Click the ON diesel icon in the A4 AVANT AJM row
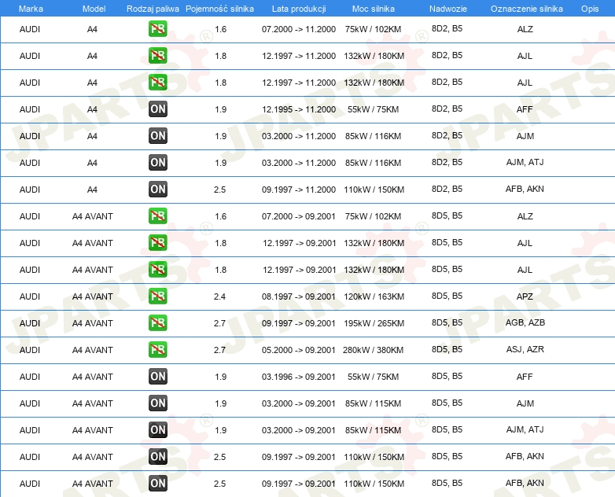Image resolution: width=615 pixels, height=497 pixels. (x=157, y=403)
